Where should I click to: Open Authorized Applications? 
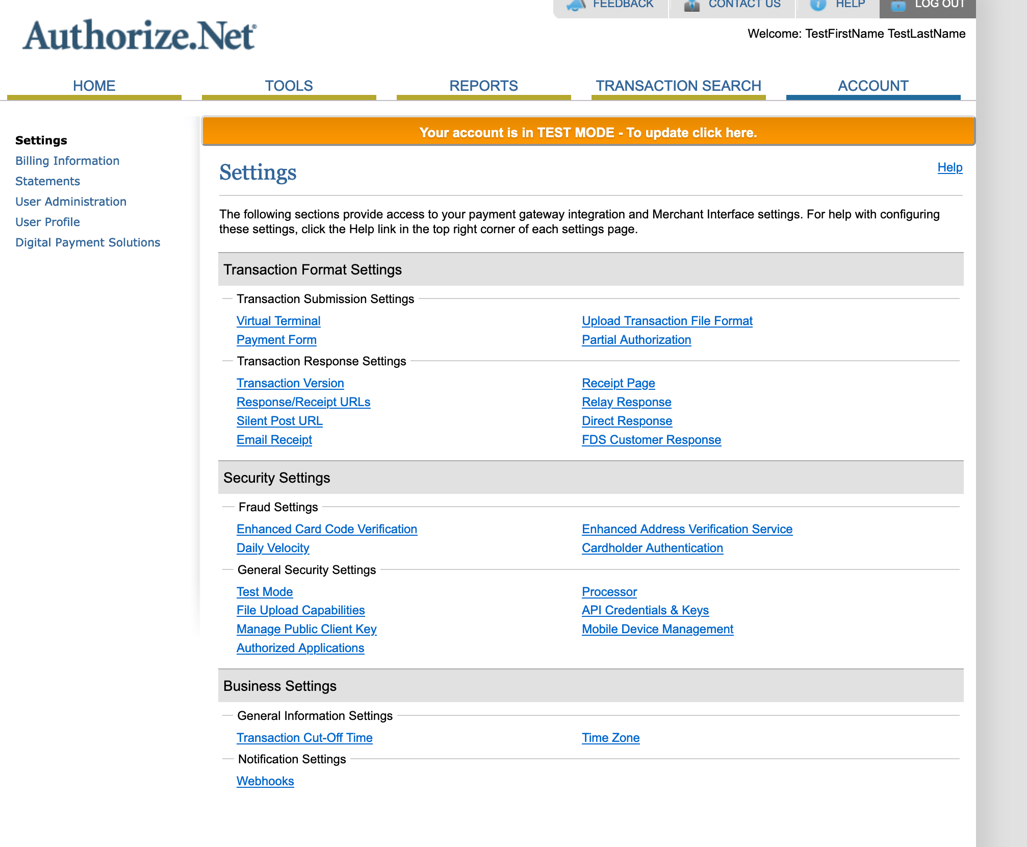click(300, 648)
